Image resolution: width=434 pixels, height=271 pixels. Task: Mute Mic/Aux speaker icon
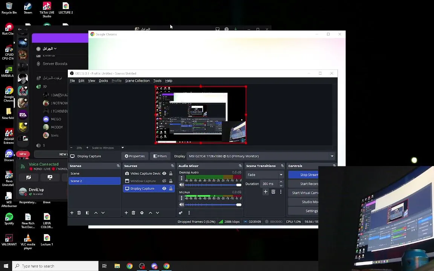[181, 205]
